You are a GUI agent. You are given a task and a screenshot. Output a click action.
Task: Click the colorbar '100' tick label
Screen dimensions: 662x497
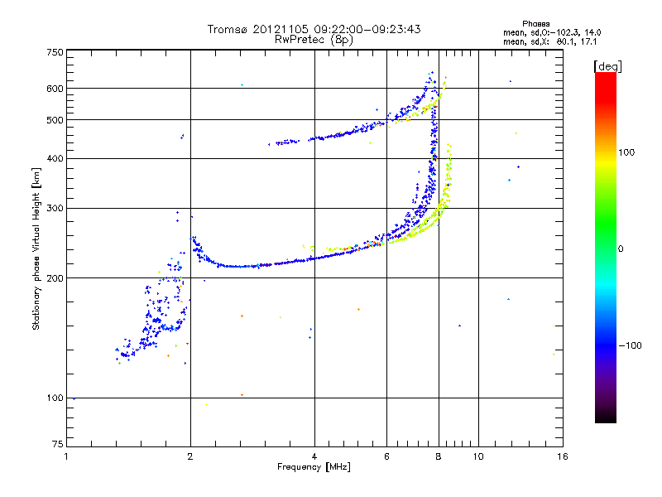626,152
